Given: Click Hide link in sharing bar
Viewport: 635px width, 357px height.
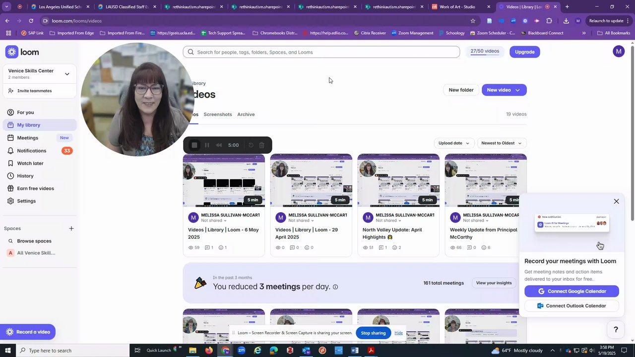Looking at the screenshot, I should (398, 333).
